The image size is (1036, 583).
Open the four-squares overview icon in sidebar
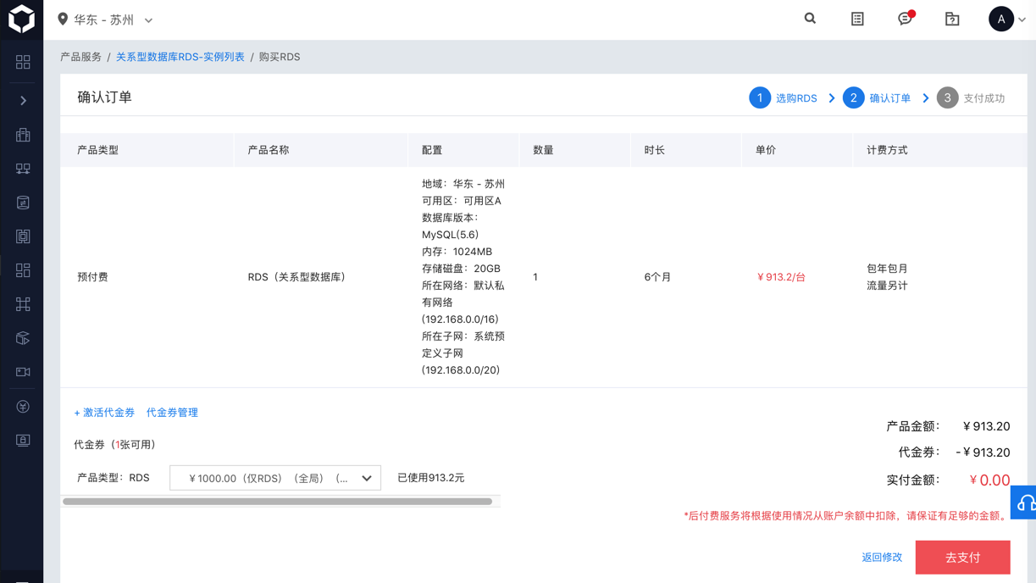click(23, 62)
